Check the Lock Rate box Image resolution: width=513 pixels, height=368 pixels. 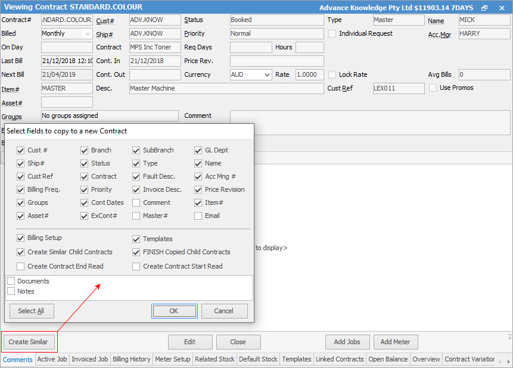pyautogui.click(x=332, y=74)
